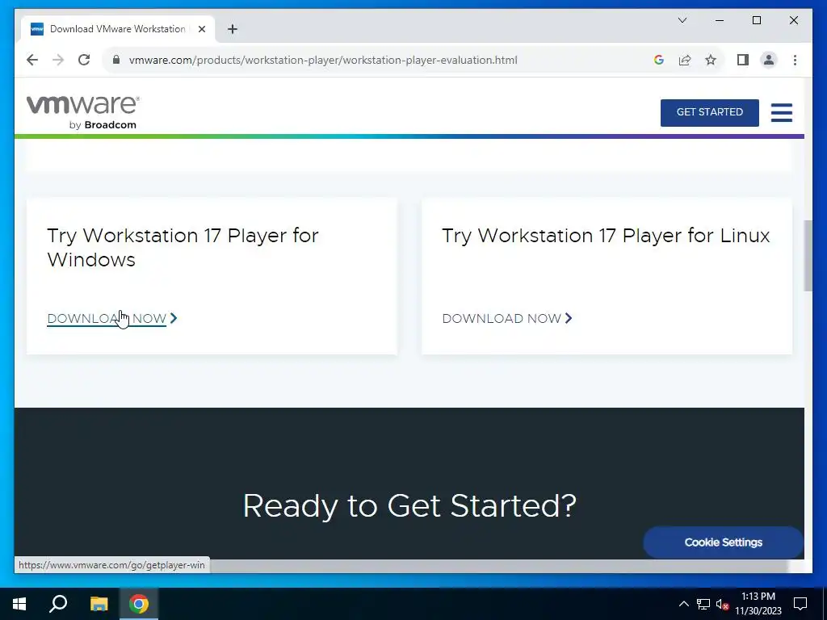Open File Explorer from taskbar
Viewport: 827px width, 620px height.
point(99,604)
